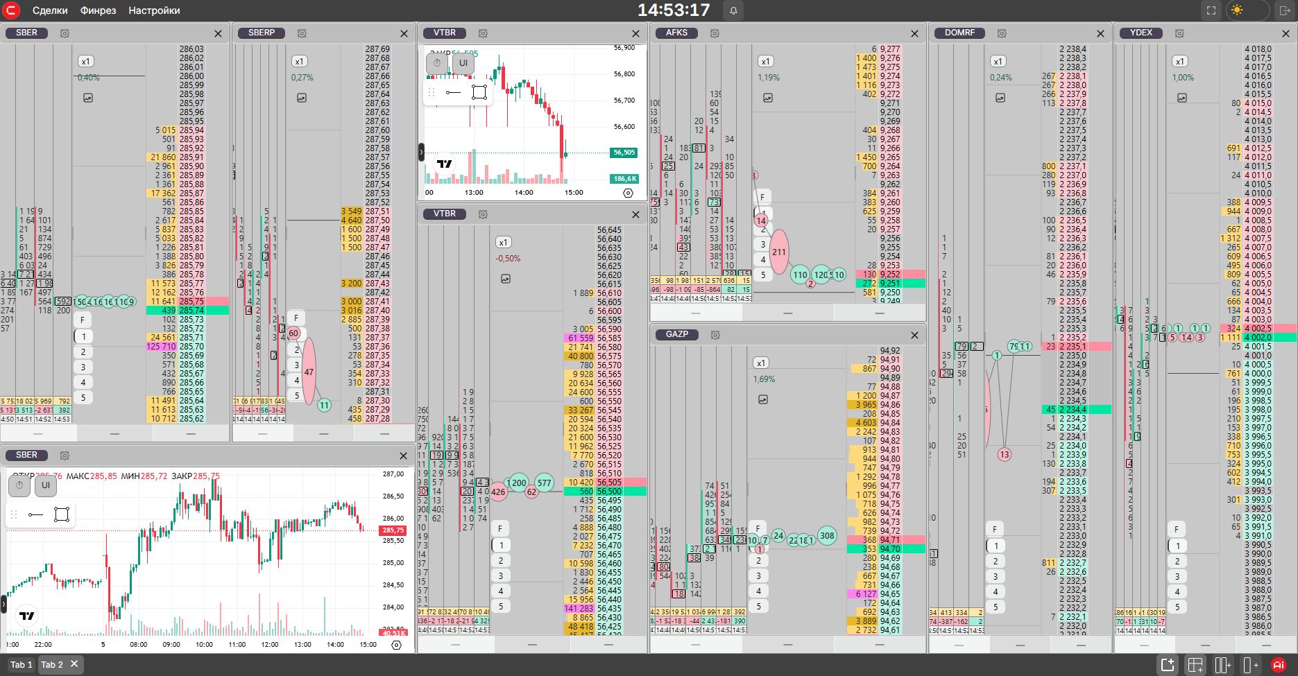
Task: Show chart icon in the DOMRF order book
Action: [1000, 98]
